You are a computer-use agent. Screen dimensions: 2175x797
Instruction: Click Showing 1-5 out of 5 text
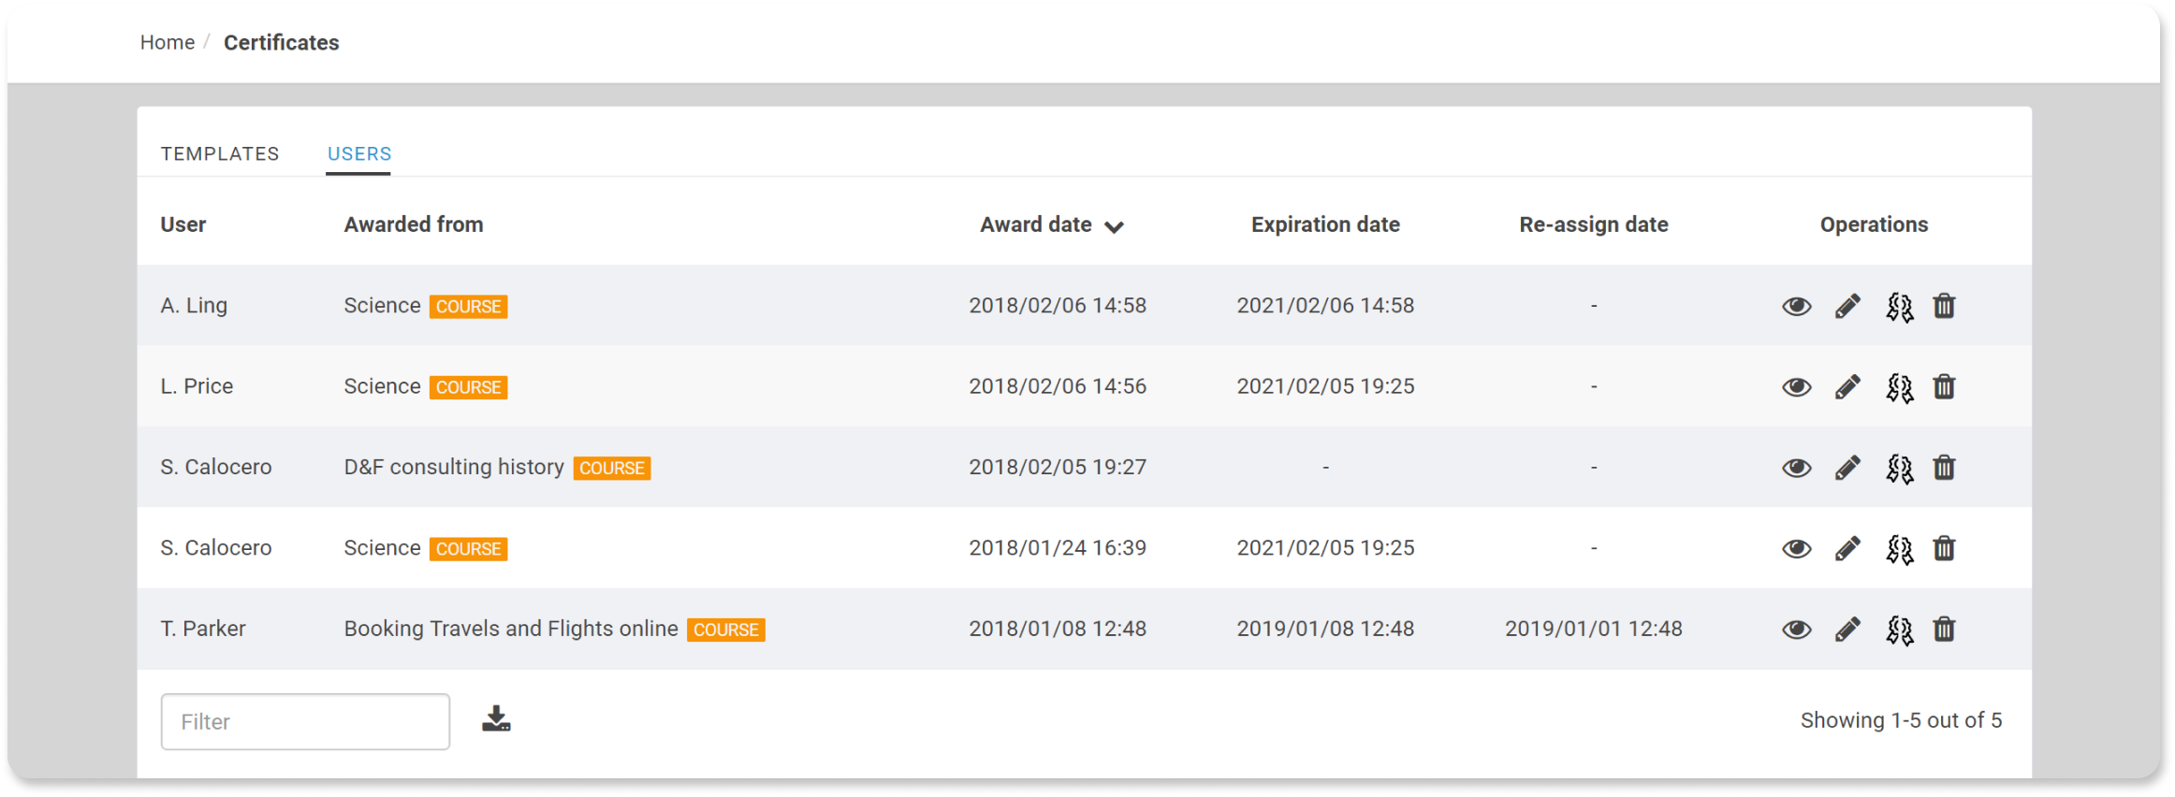(x=1901, y=720)
